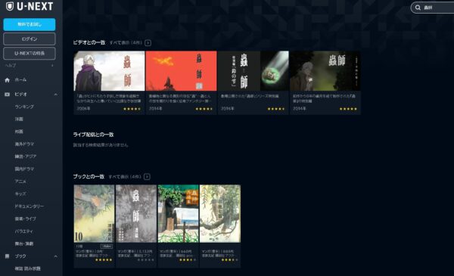Open ドキュメンタリー category
Screen dimensions: 454x276
tap(30, 206)
